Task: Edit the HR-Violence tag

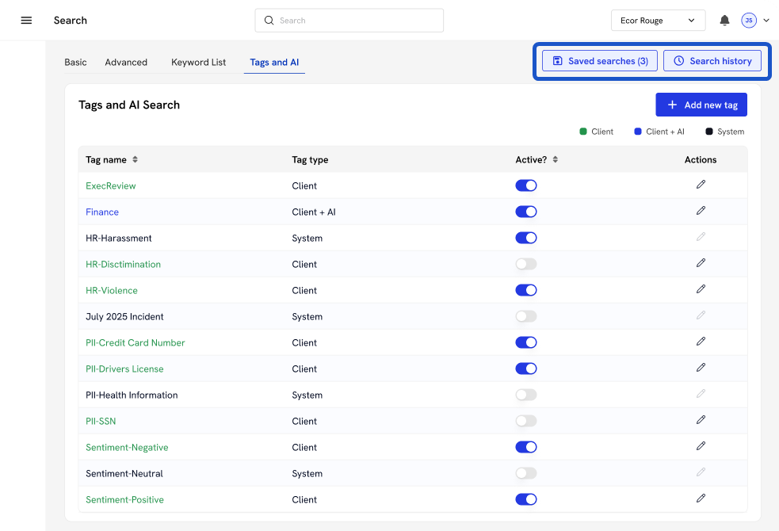Action: coord(701,289)
